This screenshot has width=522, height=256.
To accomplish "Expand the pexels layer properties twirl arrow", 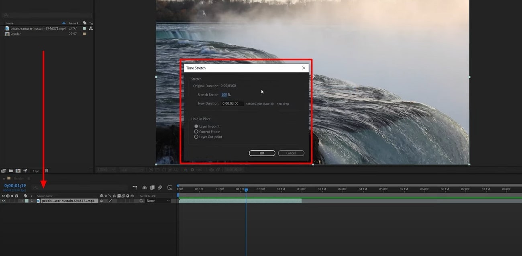I will click(x=22, y=201).
